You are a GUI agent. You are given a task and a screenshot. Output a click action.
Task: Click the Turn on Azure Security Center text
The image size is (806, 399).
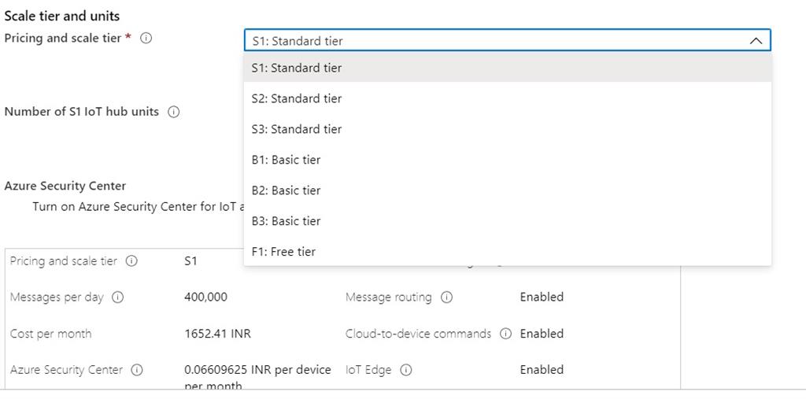[138, 207]
